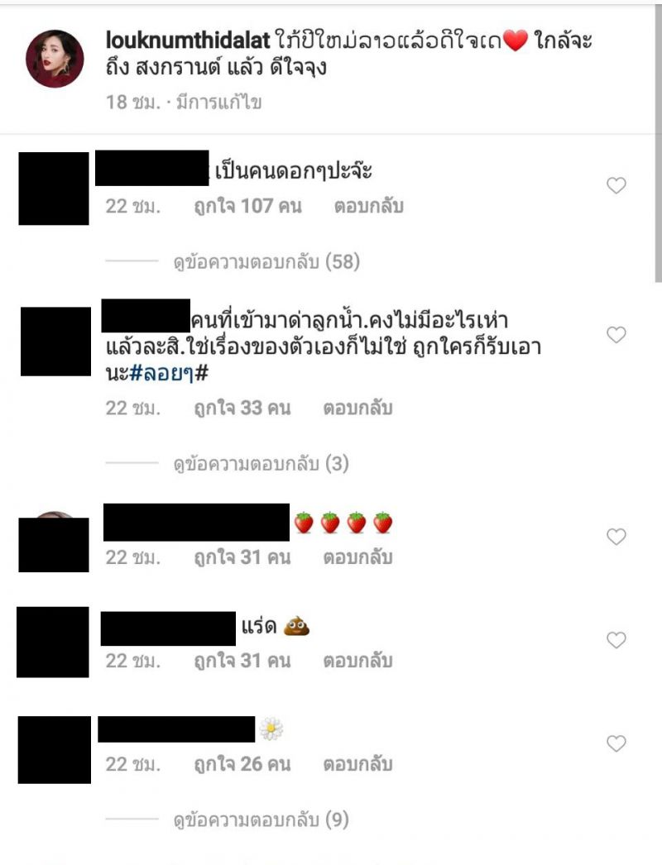This screenshot has height=865, width=662.
Task: Like the four strawberries comment
Action: pyautogui.click(x=616, y=536)
